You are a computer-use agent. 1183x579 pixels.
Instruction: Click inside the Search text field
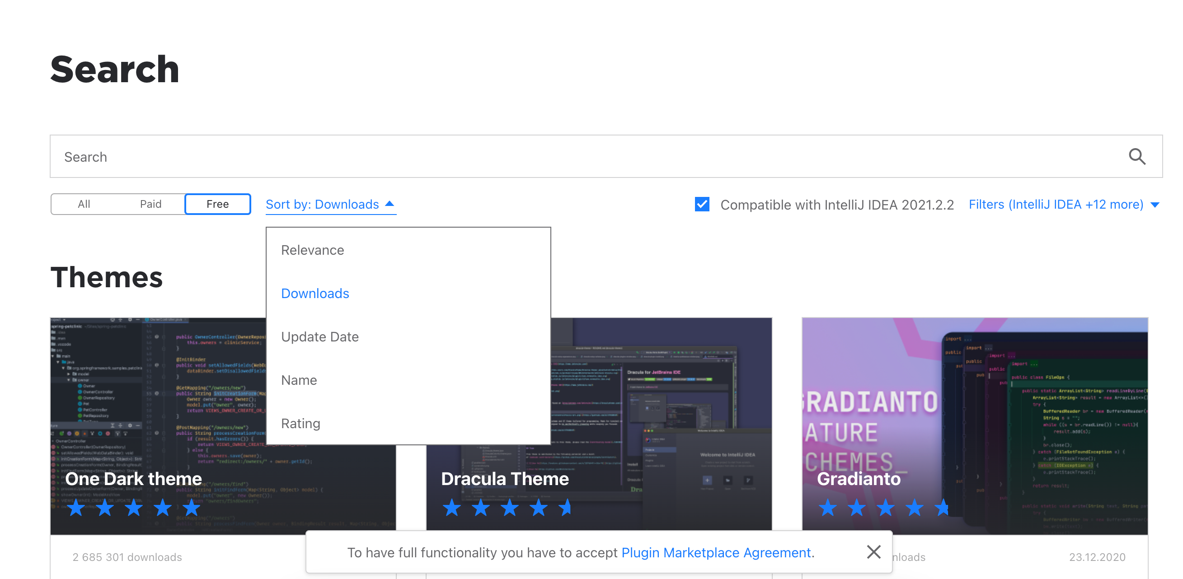point(551,157)
